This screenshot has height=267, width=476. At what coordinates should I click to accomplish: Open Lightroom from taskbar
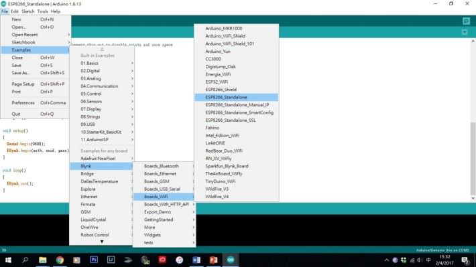pos(111,260)
